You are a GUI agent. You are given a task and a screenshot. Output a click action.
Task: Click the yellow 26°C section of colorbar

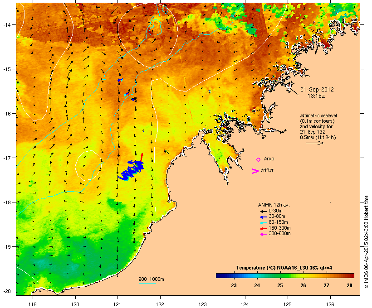303,275
